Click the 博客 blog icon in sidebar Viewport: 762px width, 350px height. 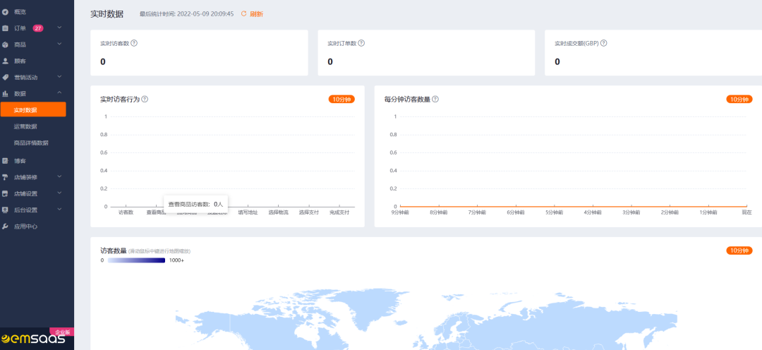click(6, 161)
